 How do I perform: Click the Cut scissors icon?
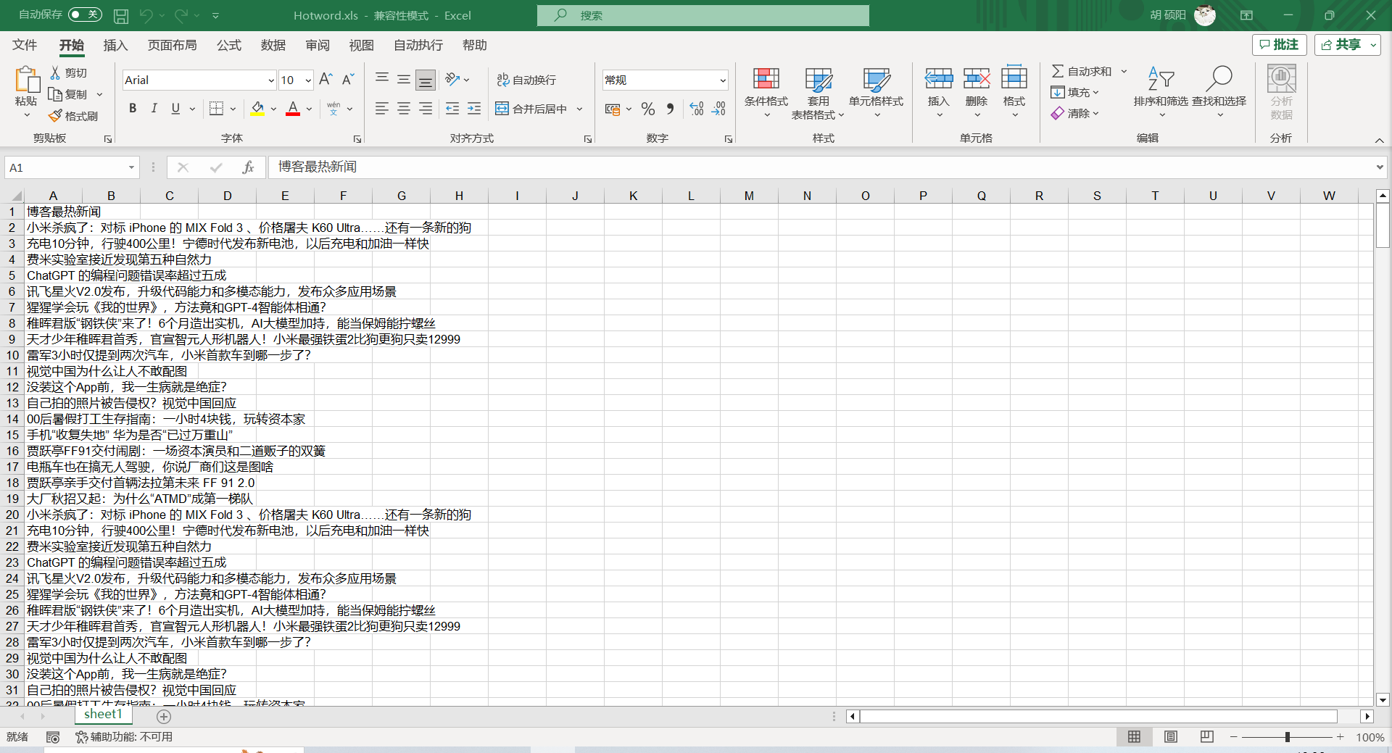(55, 72)
